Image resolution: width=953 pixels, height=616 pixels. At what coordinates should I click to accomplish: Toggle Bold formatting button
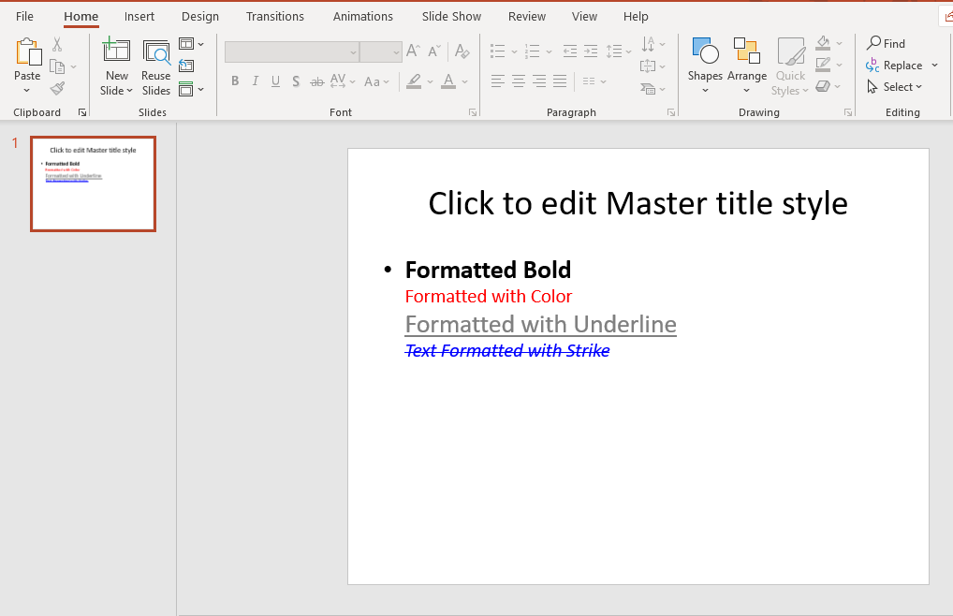[235, 81]
